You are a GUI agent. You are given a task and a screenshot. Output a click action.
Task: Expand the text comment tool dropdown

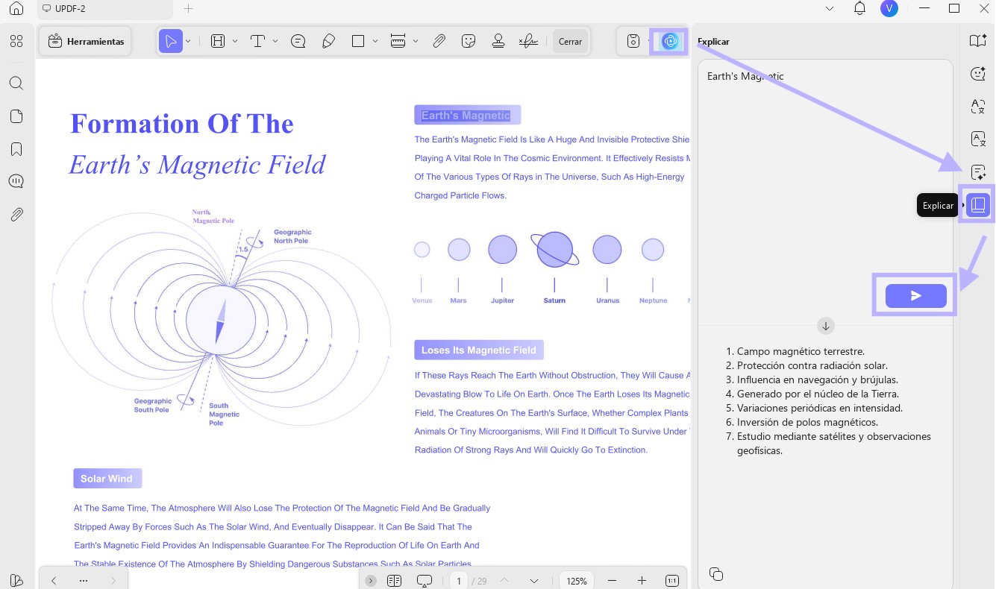pyautogui.click(x=275, y=41)
